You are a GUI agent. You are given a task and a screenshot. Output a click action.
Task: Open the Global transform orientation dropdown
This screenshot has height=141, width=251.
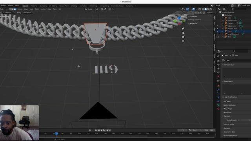coord(90,9)
